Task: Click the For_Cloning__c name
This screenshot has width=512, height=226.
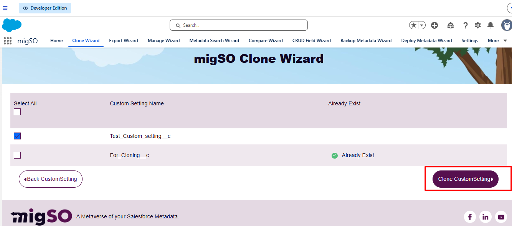Action: (129, 155)
